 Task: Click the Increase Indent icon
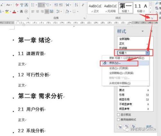coord(61,5)
